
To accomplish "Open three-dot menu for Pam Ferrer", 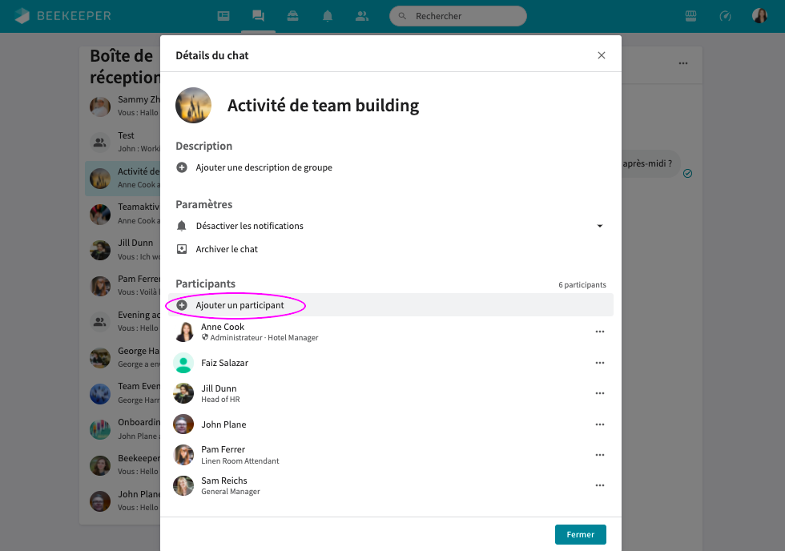I will tap(599, 455).
